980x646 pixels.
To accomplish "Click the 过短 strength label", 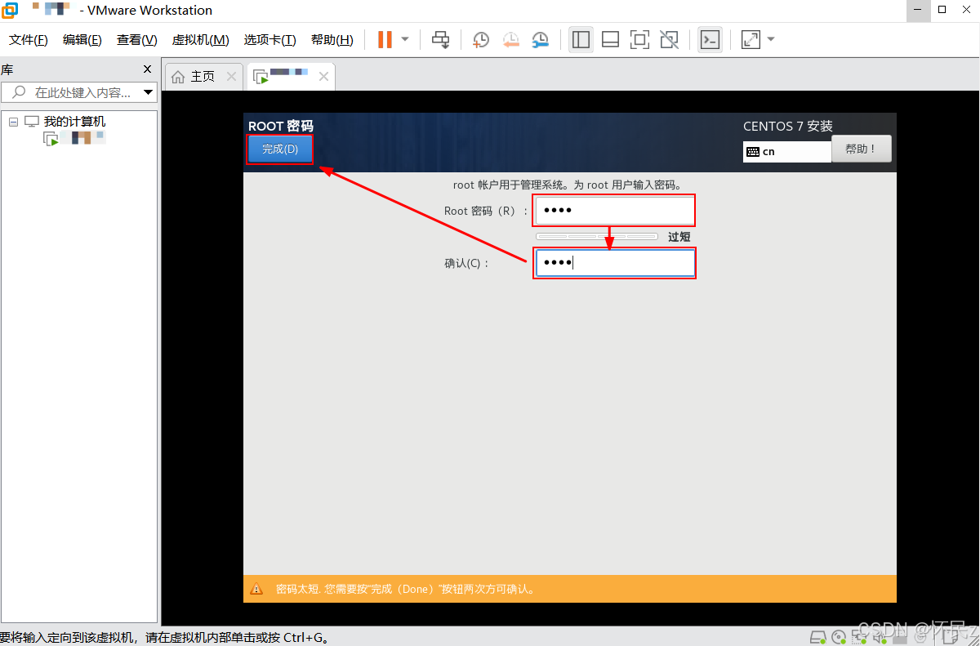I will 679,237.
